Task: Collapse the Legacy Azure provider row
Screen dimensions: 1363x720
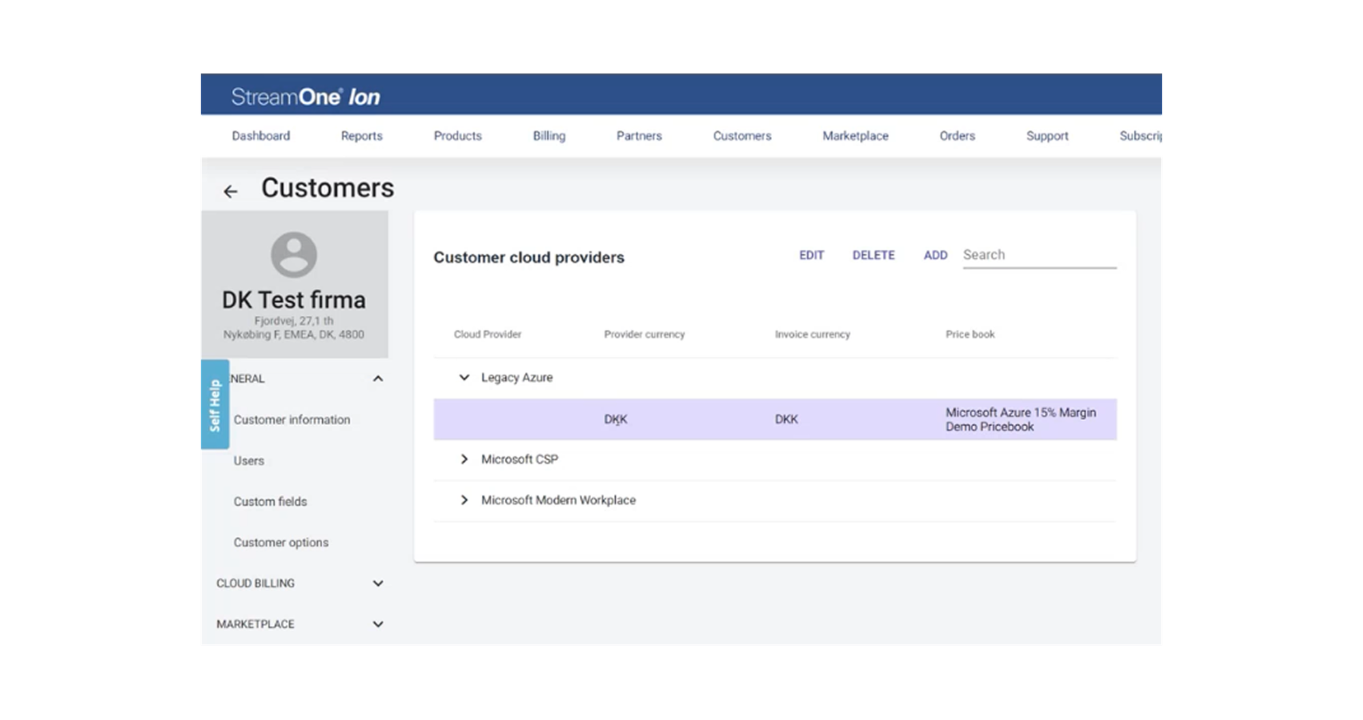Action: pyautogui.click(x=464, y=377)
